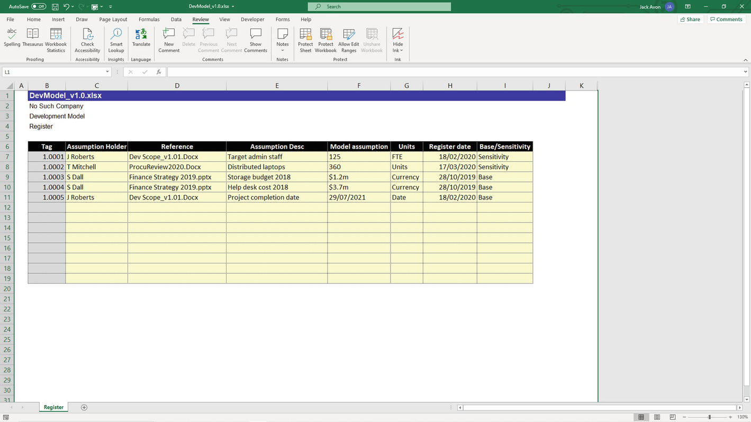Viewport: 751px width, 422px height.
Task: Switch to Page Layout view in status bar
Action: 656,417
